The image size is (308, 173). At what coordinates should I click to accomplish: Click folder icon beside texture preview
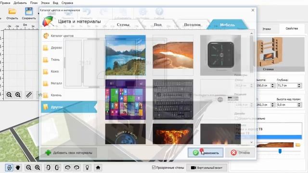[x=298, y=145]
